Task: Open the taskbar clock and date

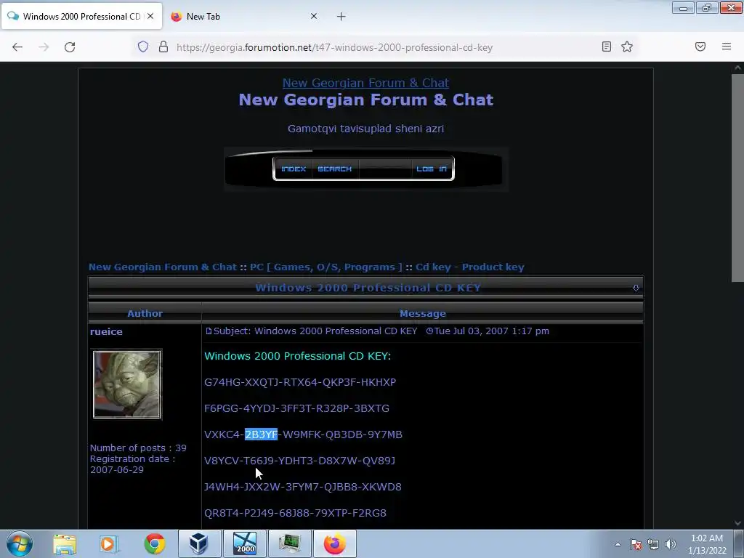Action: [707, 544]
